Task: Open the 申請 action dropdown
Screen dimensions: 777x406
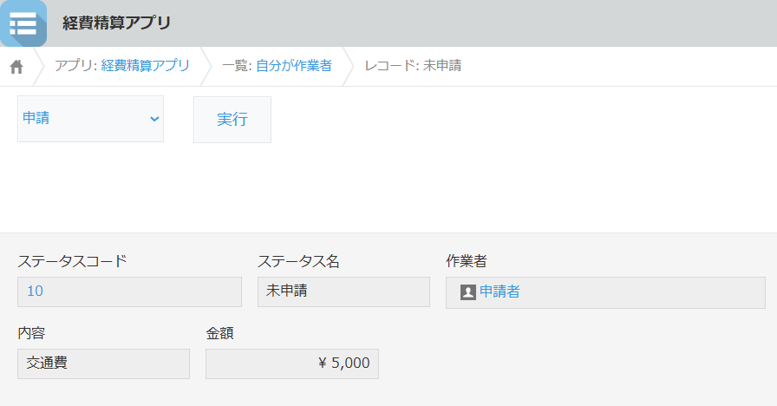Action: tap(90, 119)
